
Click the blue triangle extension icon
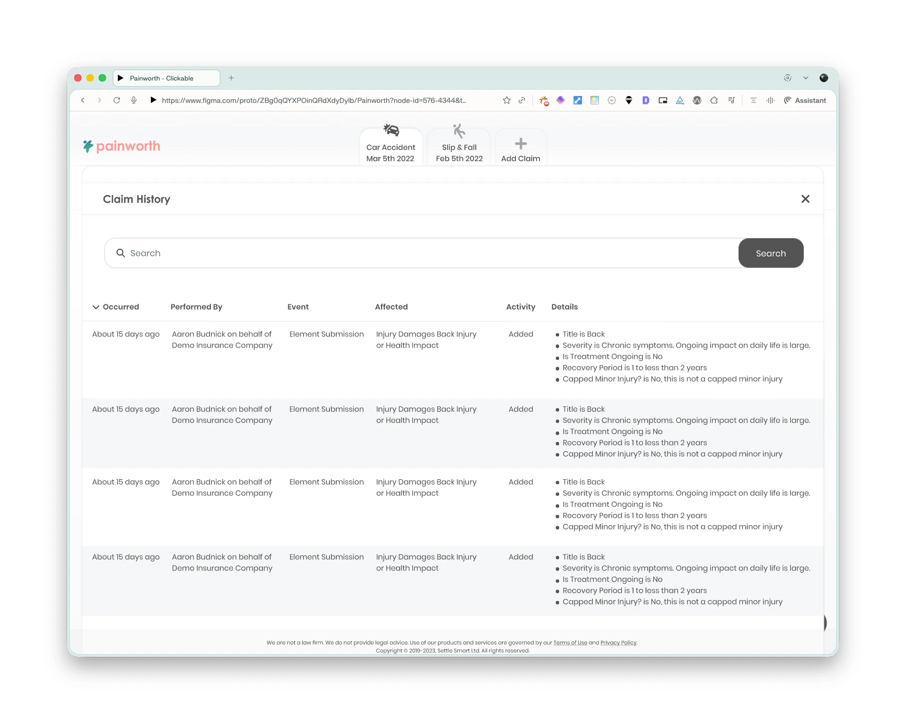680,100
